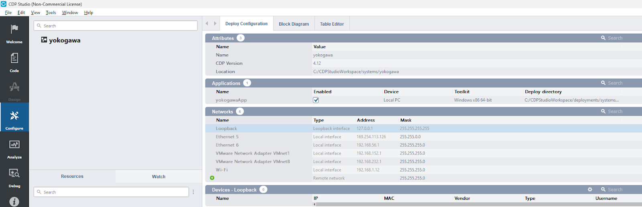Sort Networks by Address column header

pos(366,120)
